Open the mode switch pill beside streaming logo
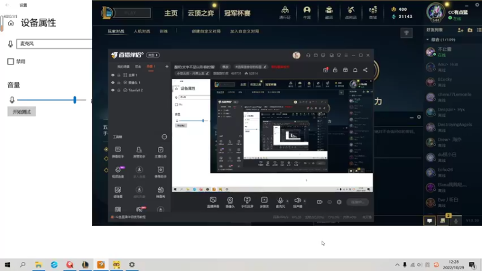 pyautogui.click(x=153, y=55)
